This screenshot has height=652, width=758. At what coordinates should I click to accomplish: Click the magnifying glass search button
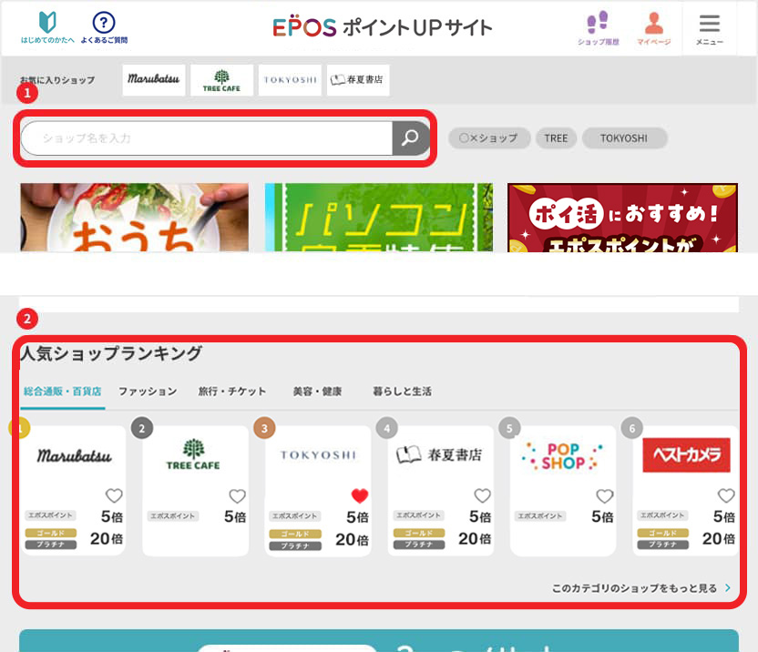pos(410,138)
